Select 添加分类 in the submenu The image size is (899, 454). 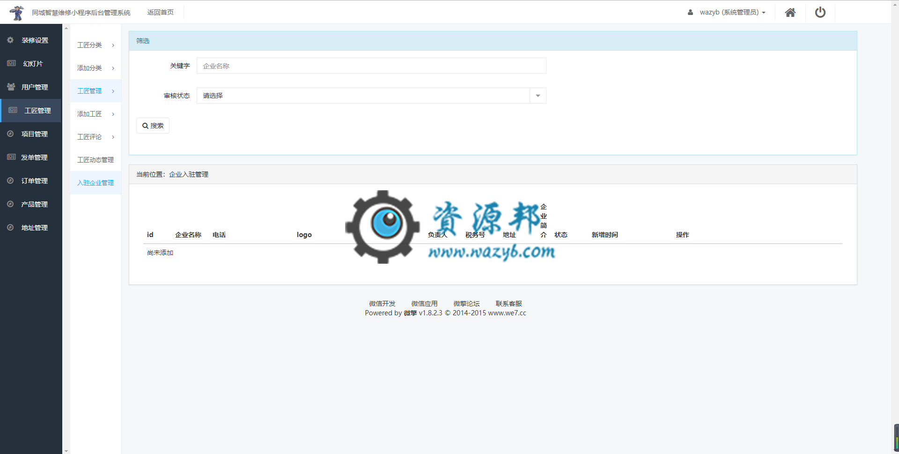coord(89,68)
